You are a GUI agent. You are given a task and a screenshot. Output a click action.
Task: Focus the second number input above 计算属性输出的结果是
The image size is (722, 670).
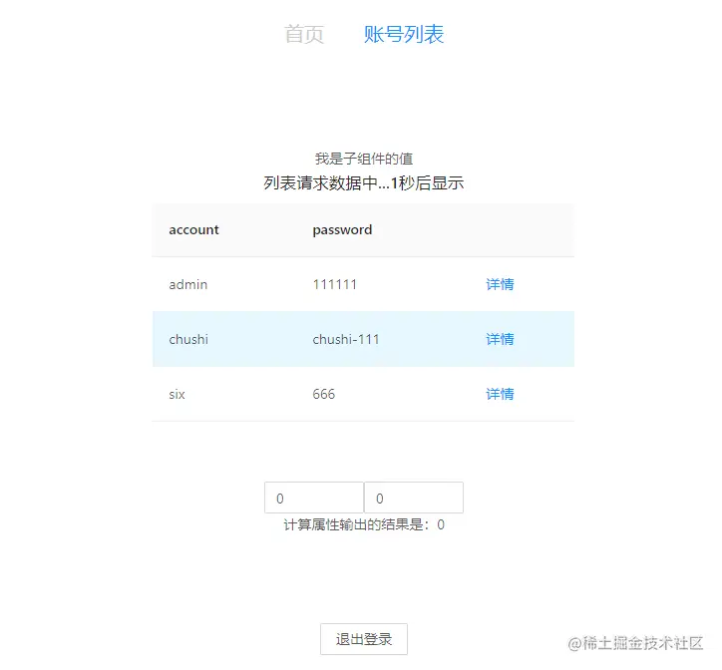(414, 498)
